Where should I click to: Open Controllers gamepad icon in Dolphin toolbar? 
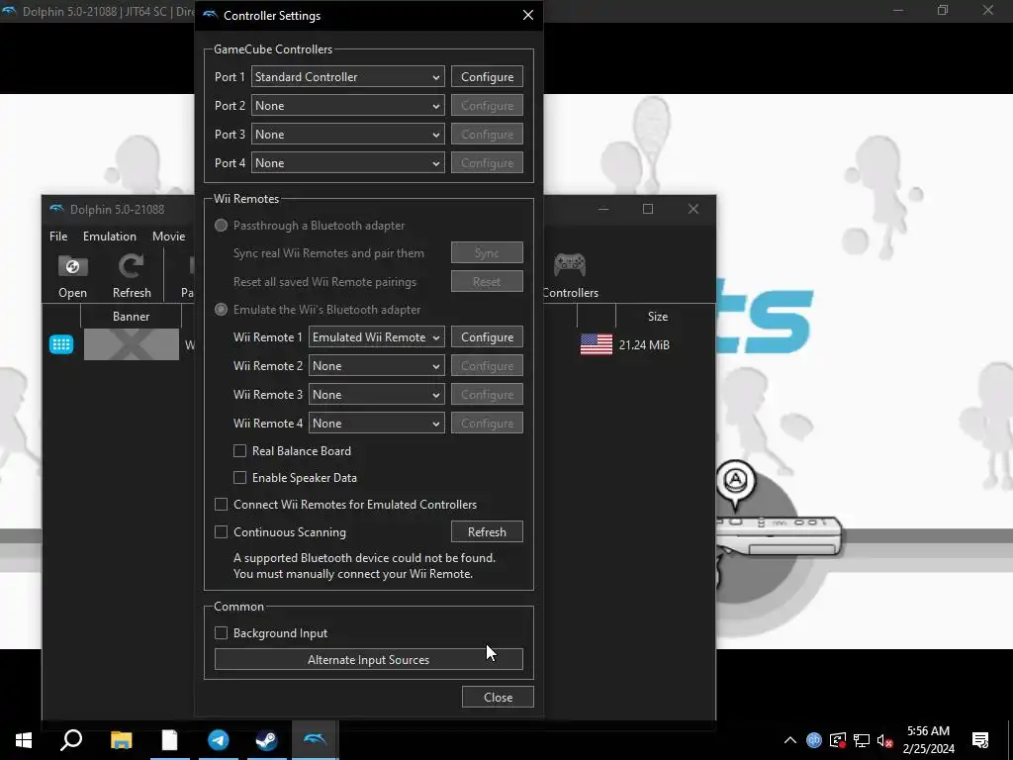point(570,264)
